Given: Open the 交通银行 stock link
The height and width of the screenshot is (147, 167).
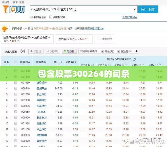Looking at the screenshot, I should coord(41,124).
